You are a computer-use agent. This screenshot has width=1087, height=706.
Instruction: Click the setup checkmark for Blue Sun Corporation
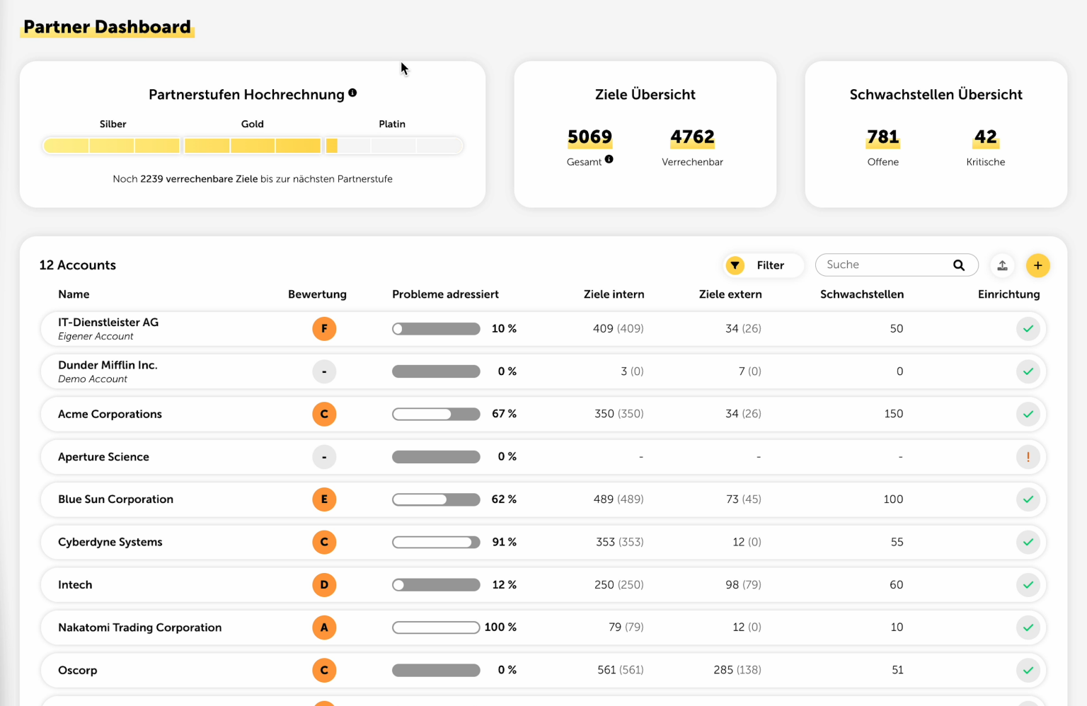1028,499
